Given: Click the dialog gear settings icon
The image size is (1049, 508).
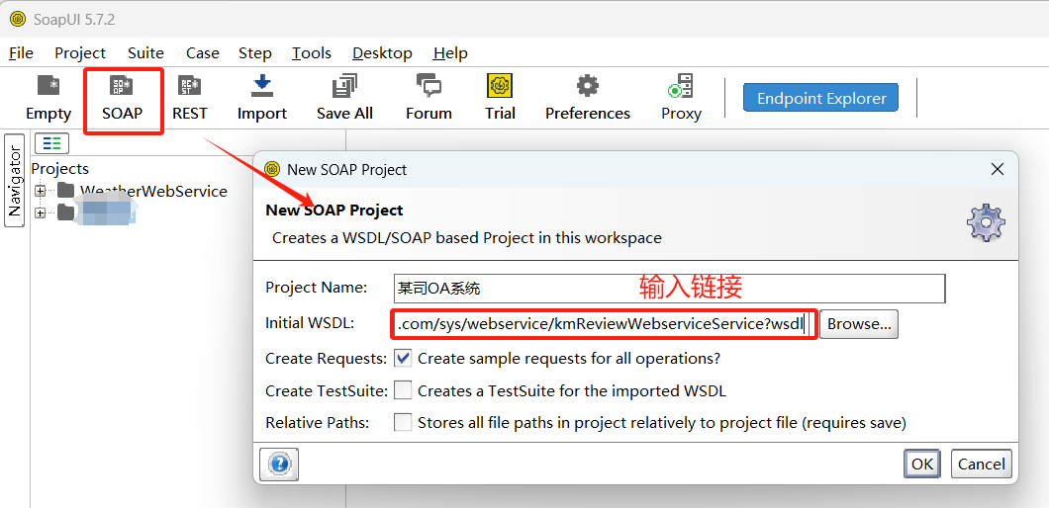Looking at the screenshot, I should point(986,223).
